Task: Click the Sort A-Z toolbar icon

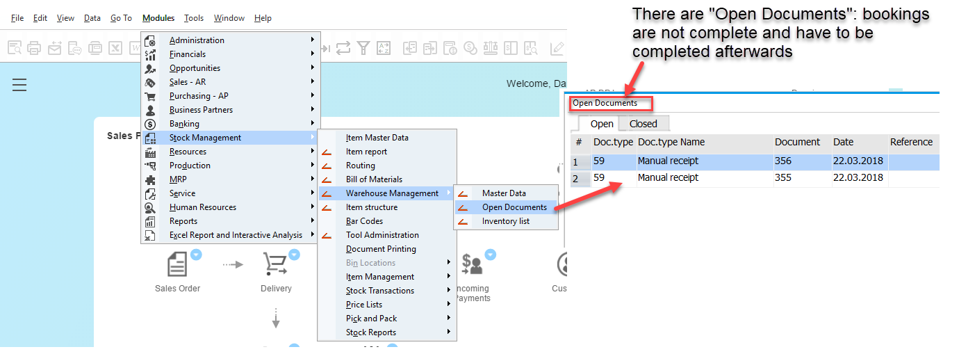Action: [384, 48]
